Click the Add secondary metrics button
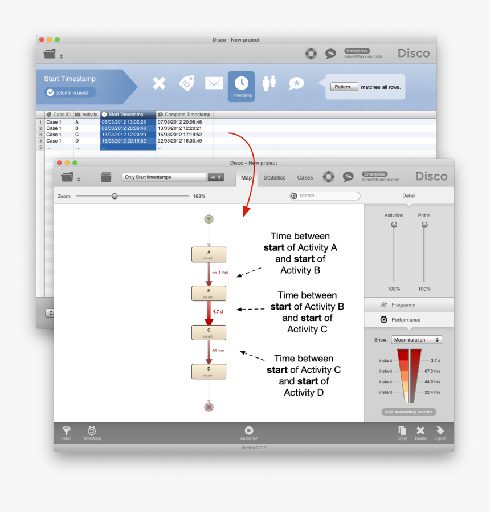Image resolution: width=490 pixels, height=512 pixels. (x=409, y=412)
